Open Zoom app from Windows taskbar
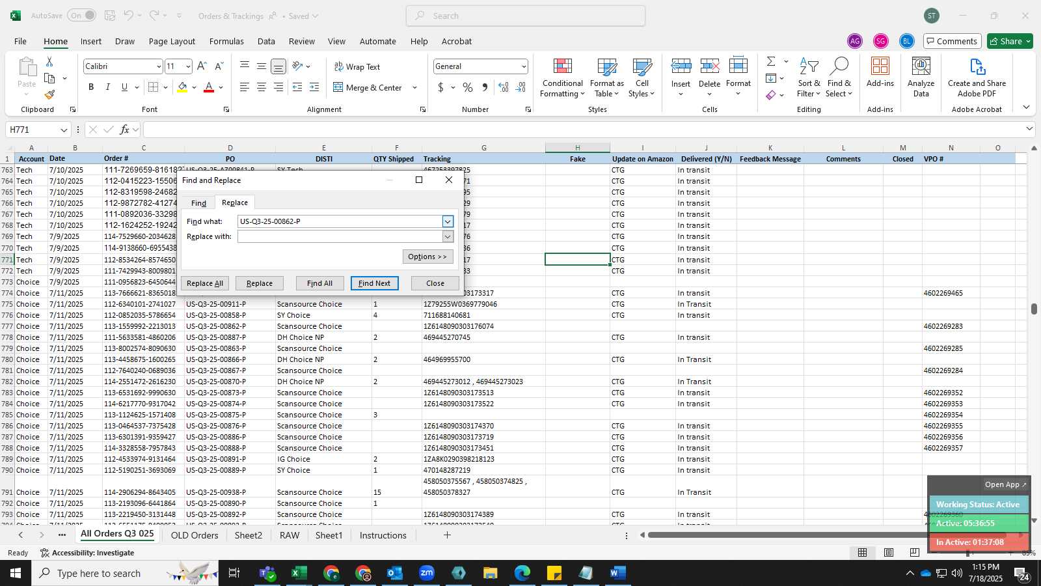The image size is (1041, 586). (x=427, y=573)
